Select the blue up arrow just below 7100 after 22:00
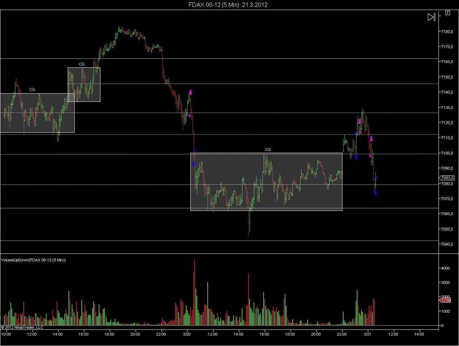Screen dimensions: 459x346 [x=356, y=157]
